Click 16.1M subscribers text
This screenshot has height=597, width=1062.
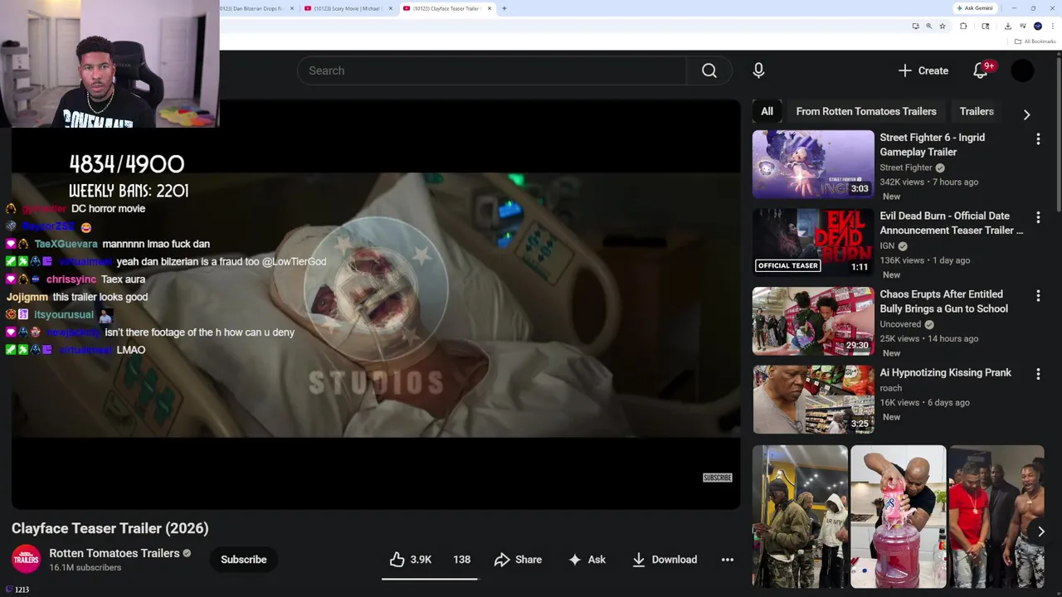tap(85, 568)
